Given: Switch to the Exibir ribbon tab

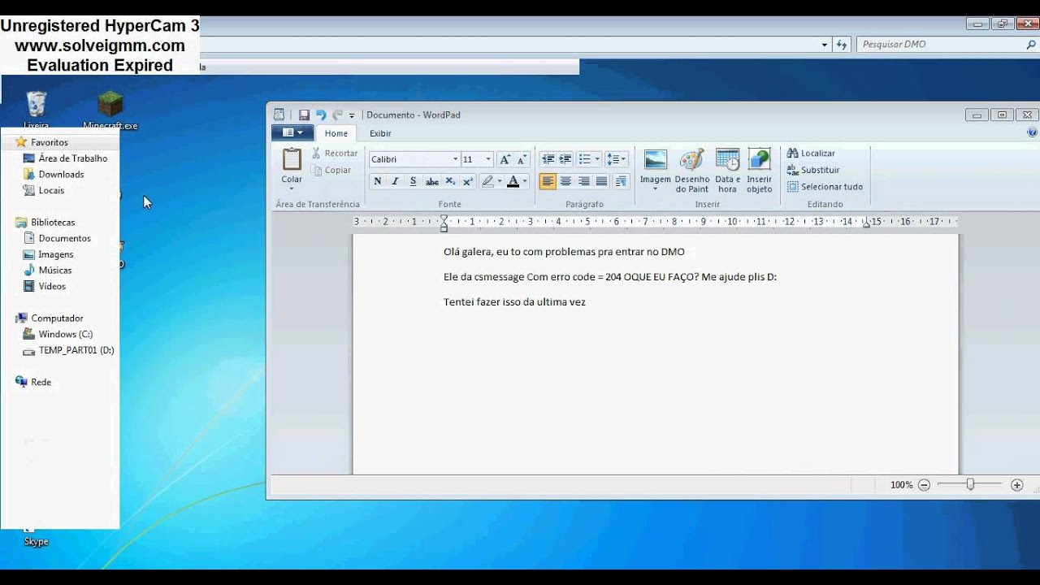Looking at the screenshot, I should point(380,133).
